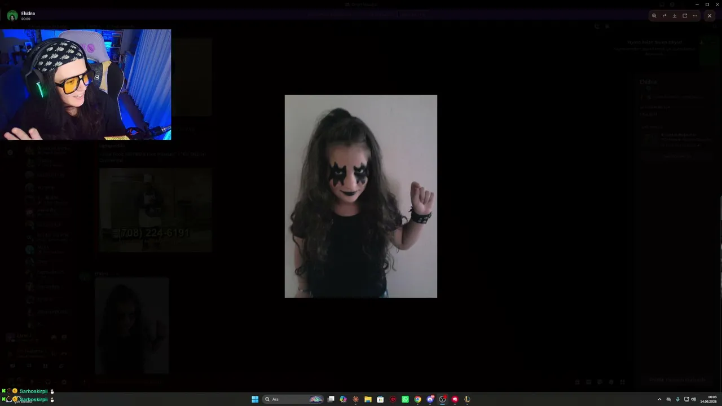Forward the image using the arrow icon

[x=664, y=16]
